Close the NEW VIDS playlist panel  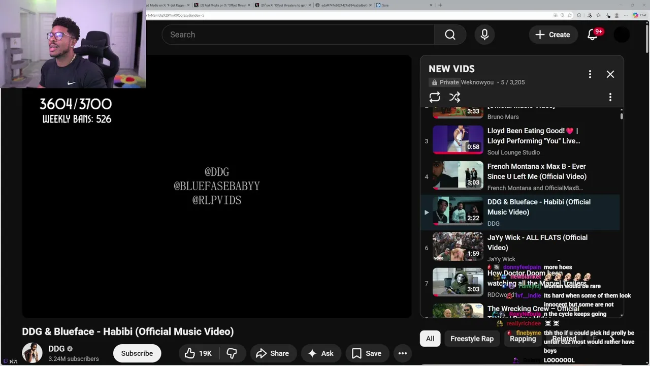(610, 74)
